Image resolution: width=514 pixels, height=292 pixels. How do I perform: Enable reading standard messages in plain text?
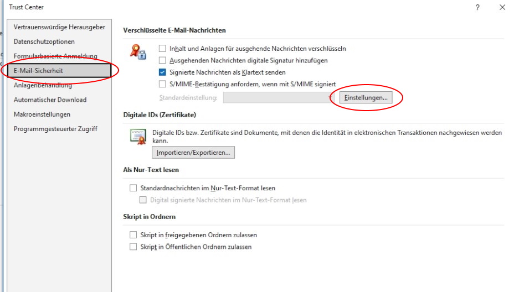click(x=133, y=188)
